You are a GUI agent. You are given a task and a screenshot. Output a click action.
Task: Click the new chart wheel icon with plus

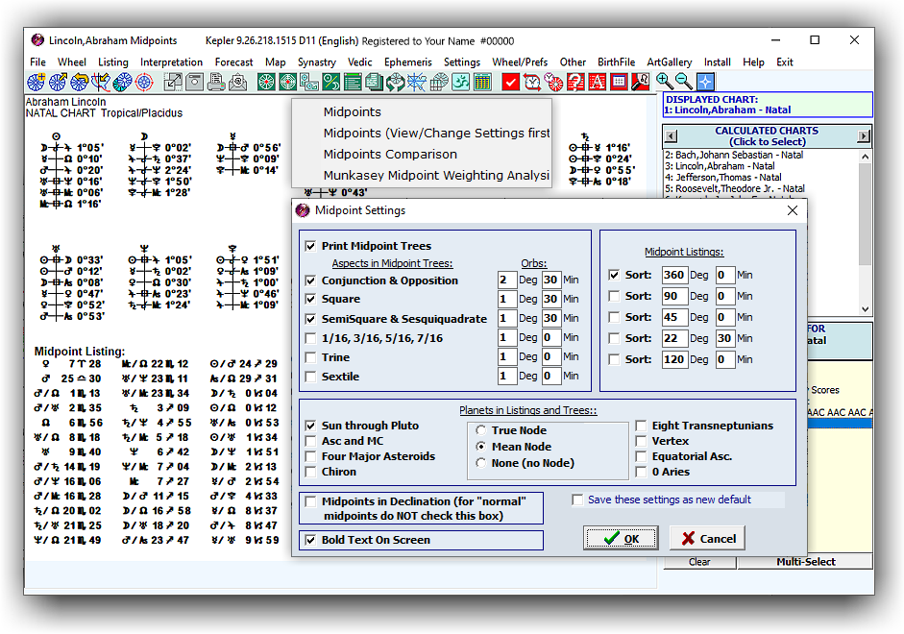pyautogui.click(x=36, y=82)
